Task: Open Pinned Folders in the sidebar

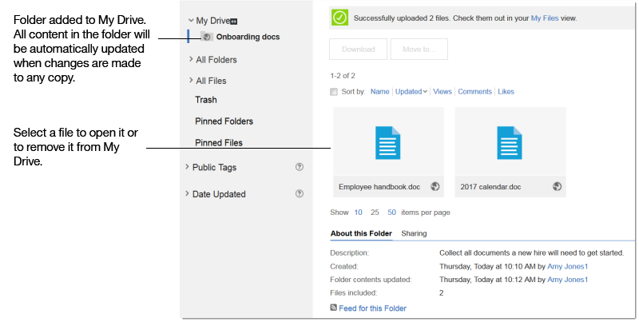Action: click(x=224, y=121)
